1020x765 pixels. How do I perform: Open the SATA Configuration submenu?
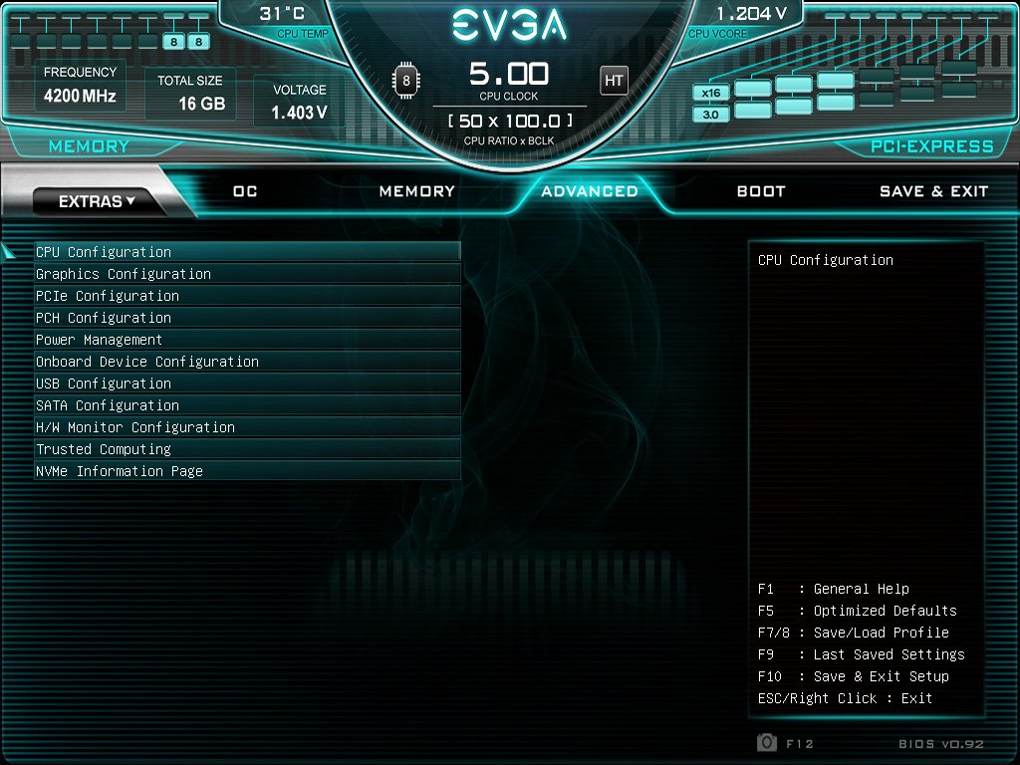point(247,405)
